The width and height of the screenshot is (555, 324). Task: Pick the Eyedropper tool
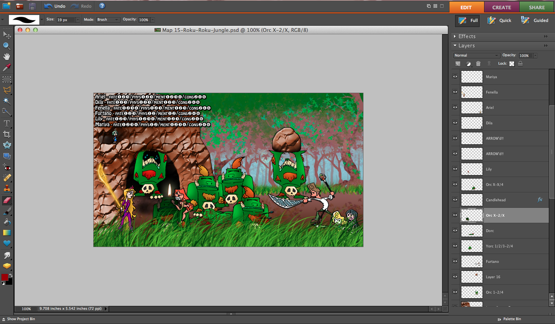pos(7,68)
